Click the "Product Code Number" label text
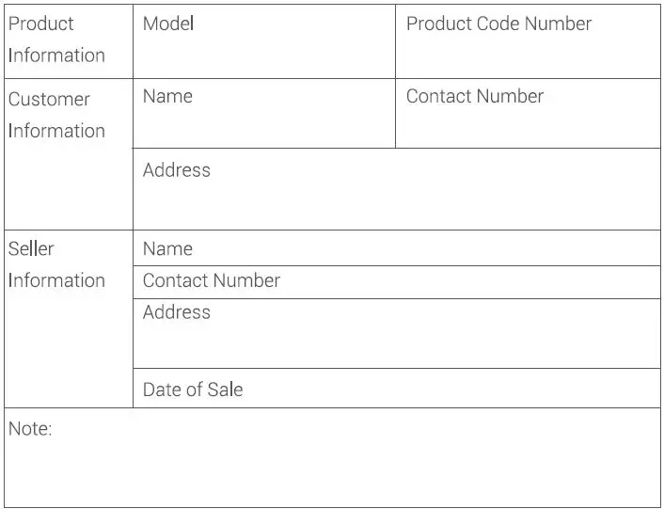Image resolution: width=664 pixels, height=509 pixels. (498, 24)
